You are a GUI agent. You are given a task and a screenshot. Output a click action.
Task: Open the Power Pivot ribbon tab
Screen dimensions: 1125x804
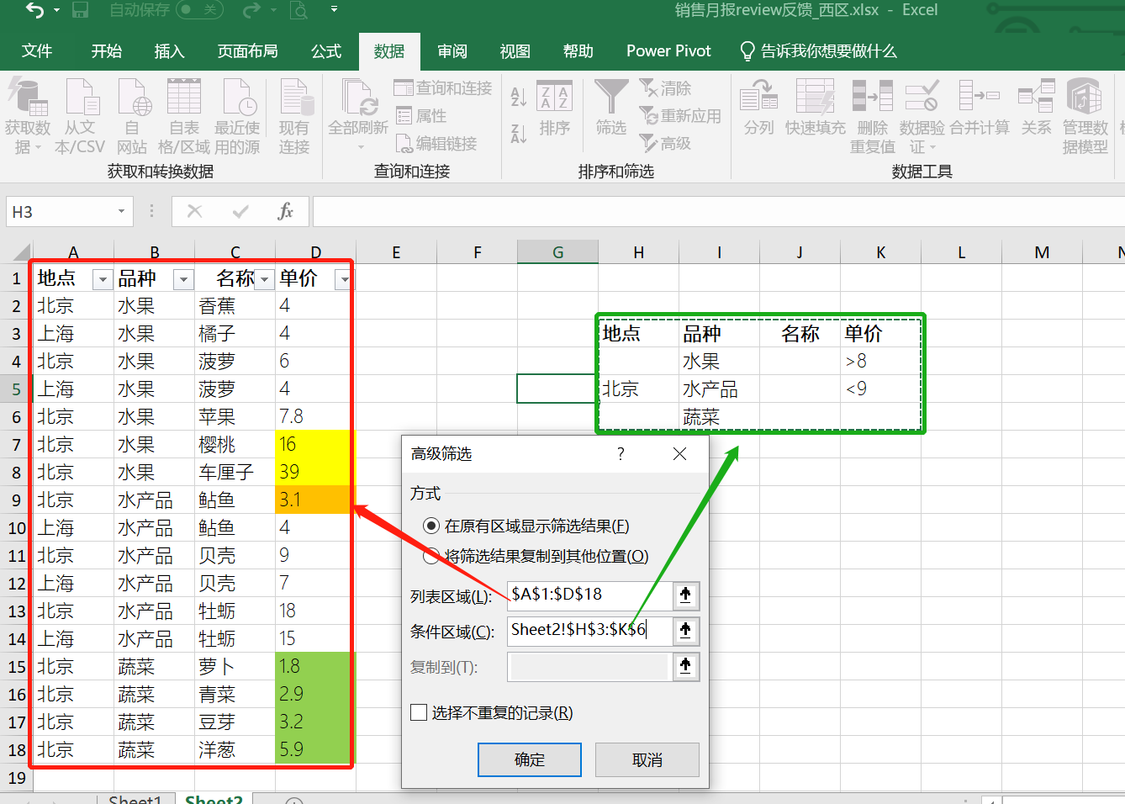668,51
